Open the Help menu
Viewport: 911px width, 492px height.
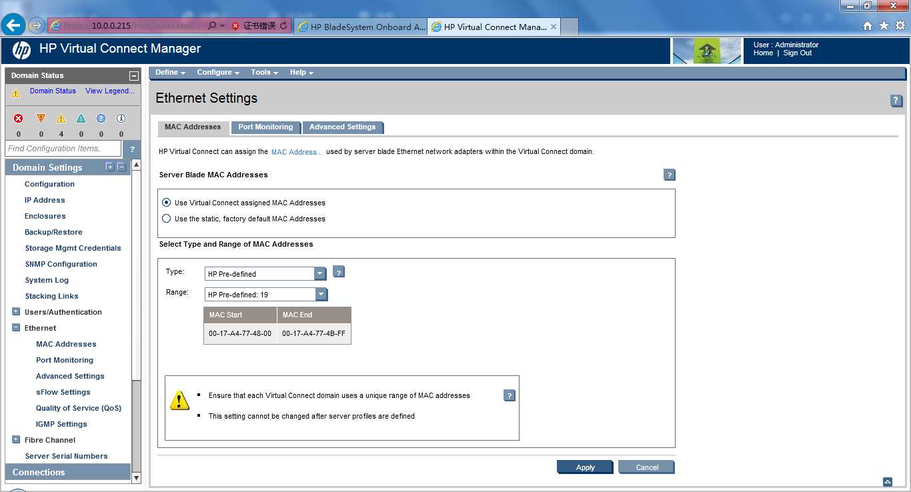tap(301, 72)
